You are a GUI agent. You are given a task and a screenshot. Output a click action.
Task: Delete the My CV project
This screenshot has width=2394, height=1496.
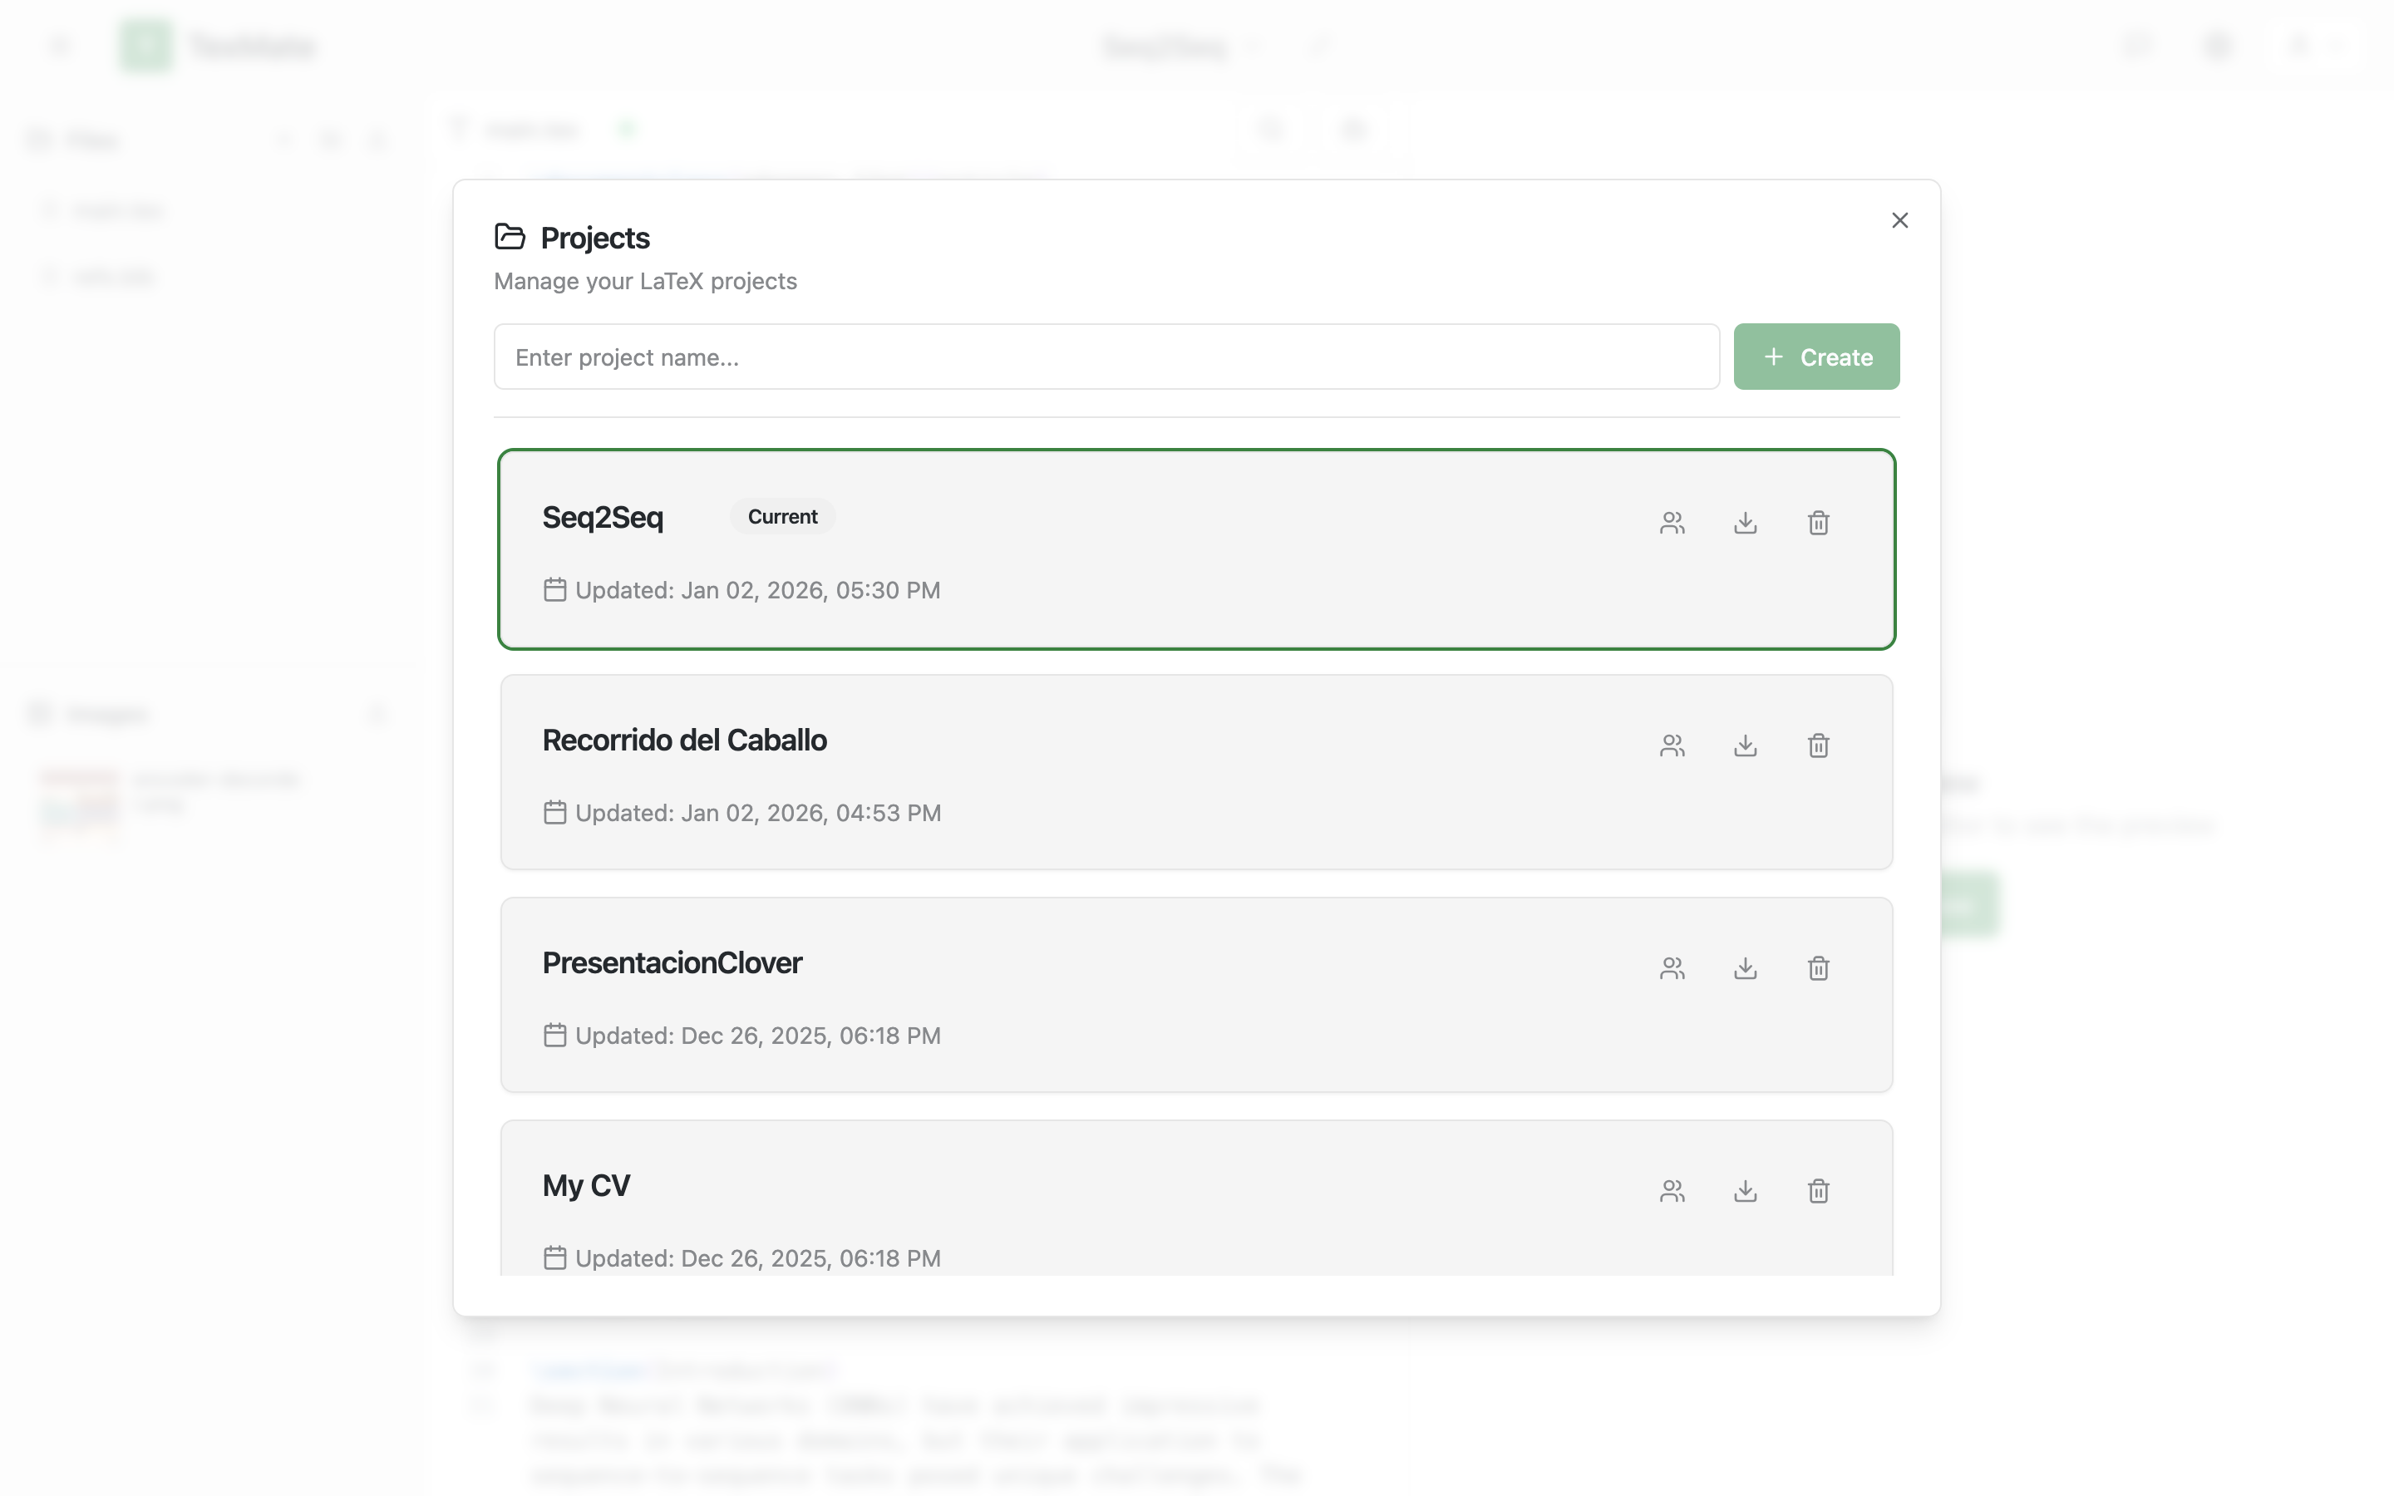pyautogui.click(x=1818, y=1190)
